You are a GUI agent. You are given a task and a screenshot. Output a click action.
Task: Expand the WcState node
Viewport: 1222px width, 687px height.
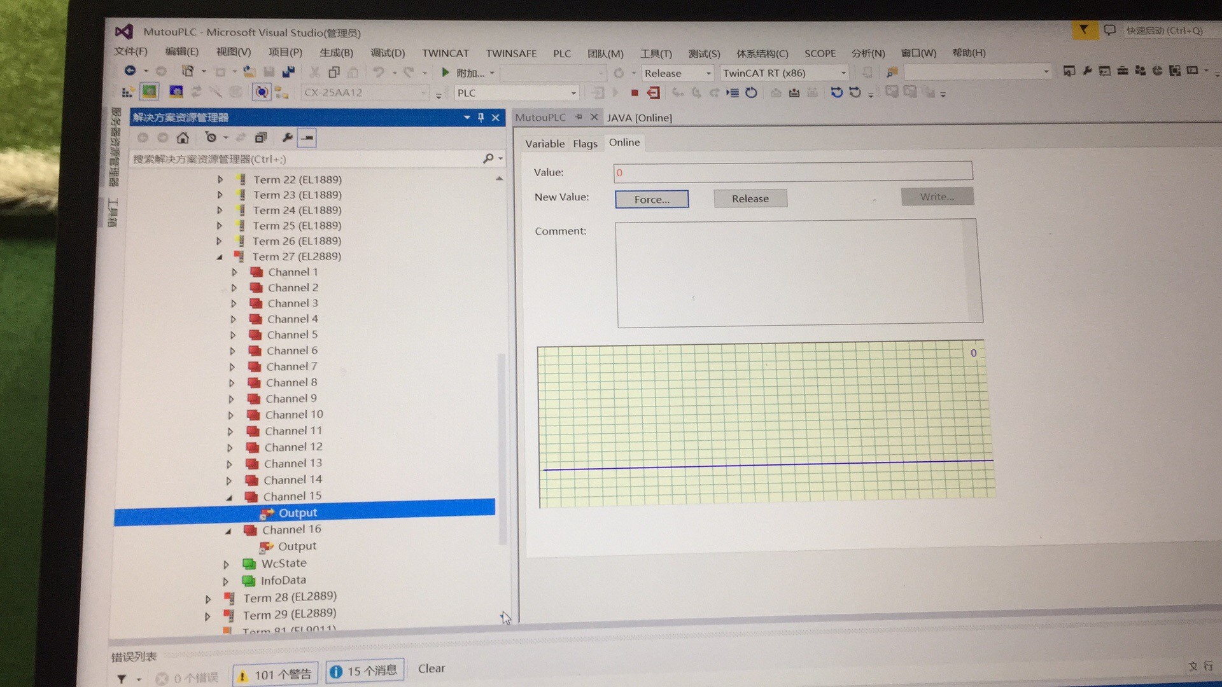point(226,564)
